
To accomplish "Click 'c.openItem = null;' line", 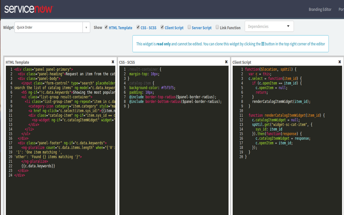I will click(x=271, y=88).
